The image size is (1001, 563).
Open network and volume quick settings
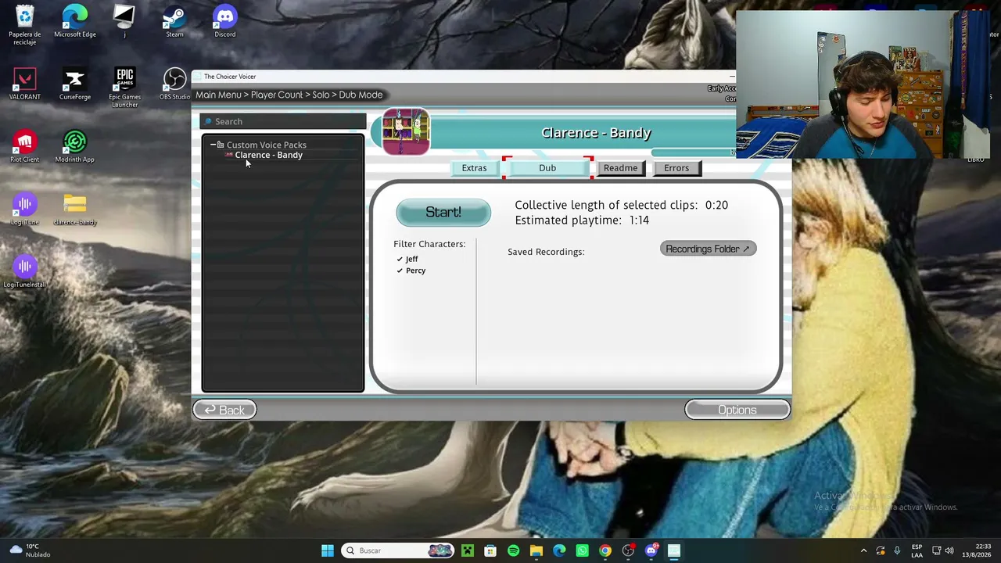tap(943, 550)
